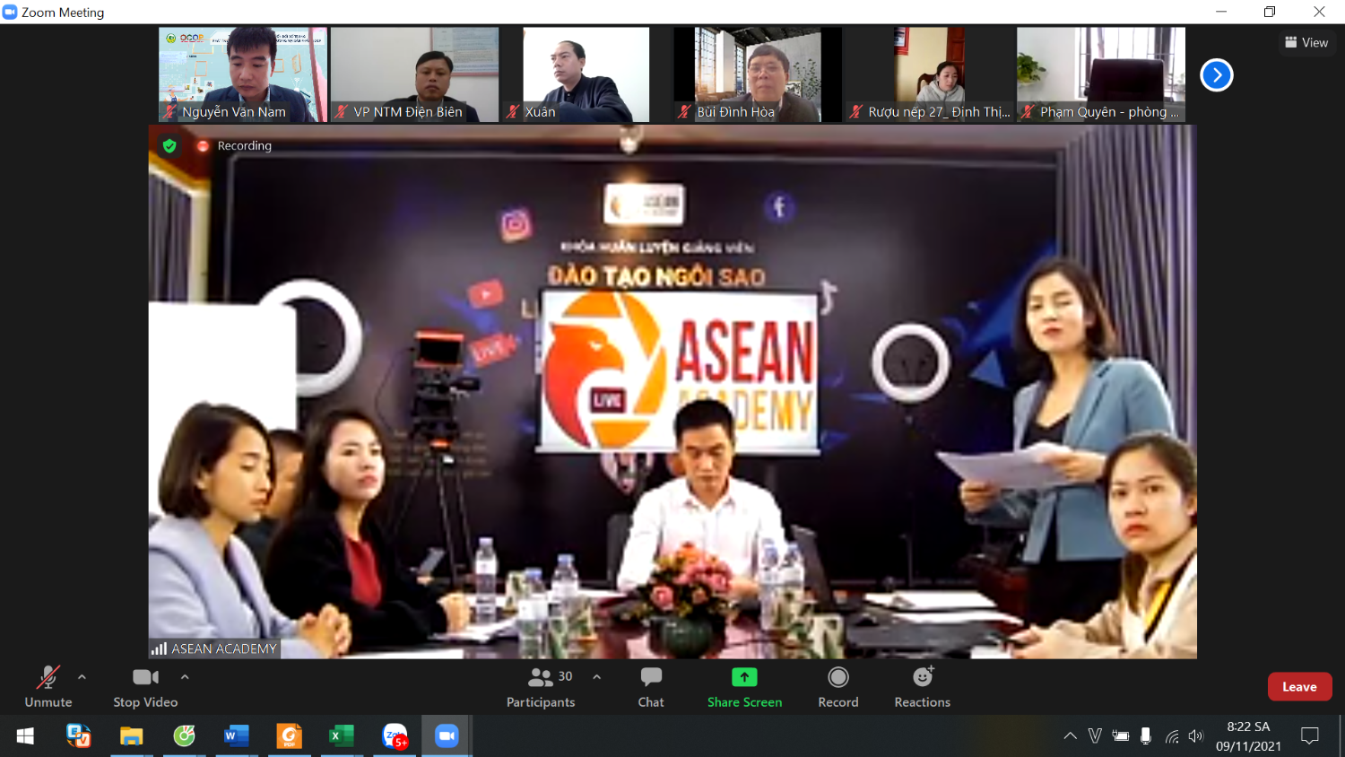This screenshot has width=1345, height=757.
Task: Open video options arrow next to Stop Video
Action: pos(185,677)
